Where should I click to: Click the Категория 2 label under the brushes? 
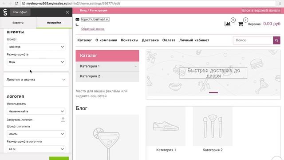213,150
